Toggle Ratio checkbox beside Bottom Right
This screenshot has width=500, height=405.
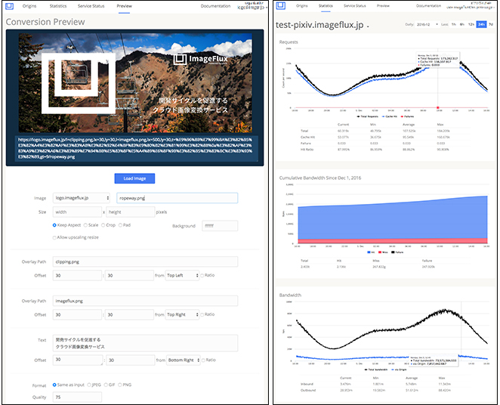point(203,360)
